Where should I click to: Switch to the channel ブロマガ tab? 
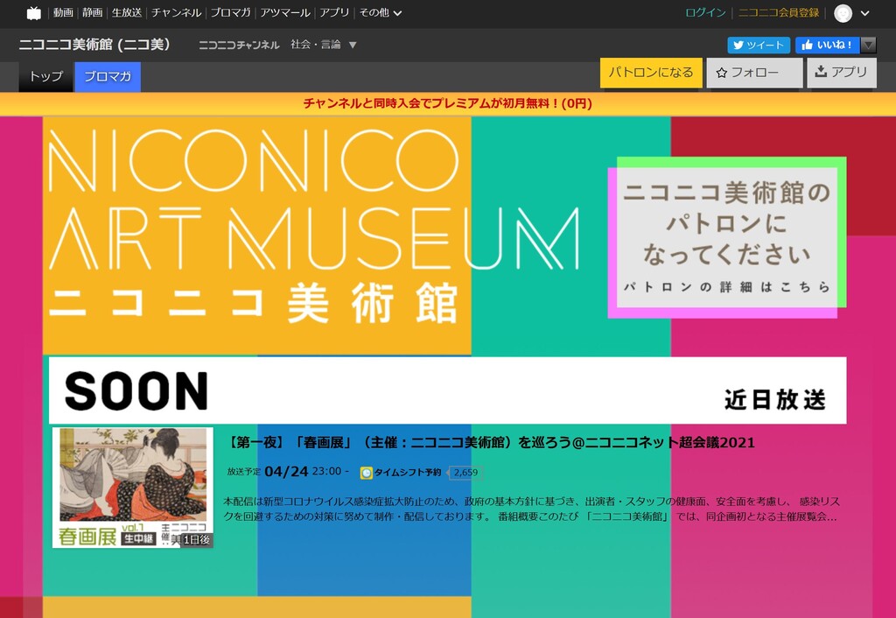pos(108,77)
